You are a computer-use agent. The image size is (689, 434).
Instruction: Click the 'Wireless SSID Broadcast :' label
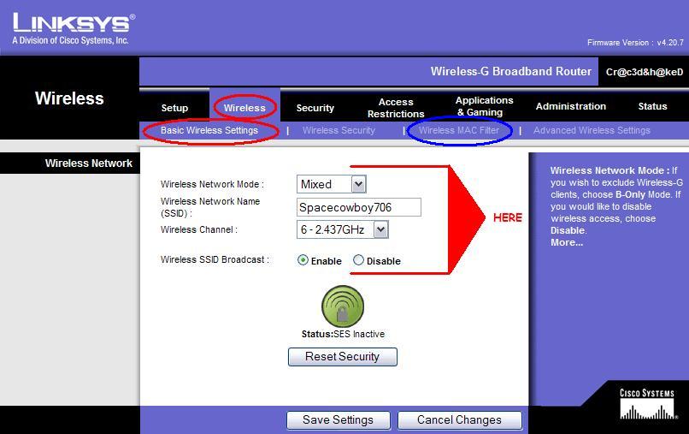(x=215, y=259)
